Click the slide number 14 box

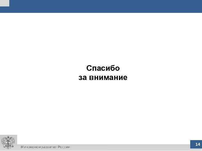pos(196,144)
